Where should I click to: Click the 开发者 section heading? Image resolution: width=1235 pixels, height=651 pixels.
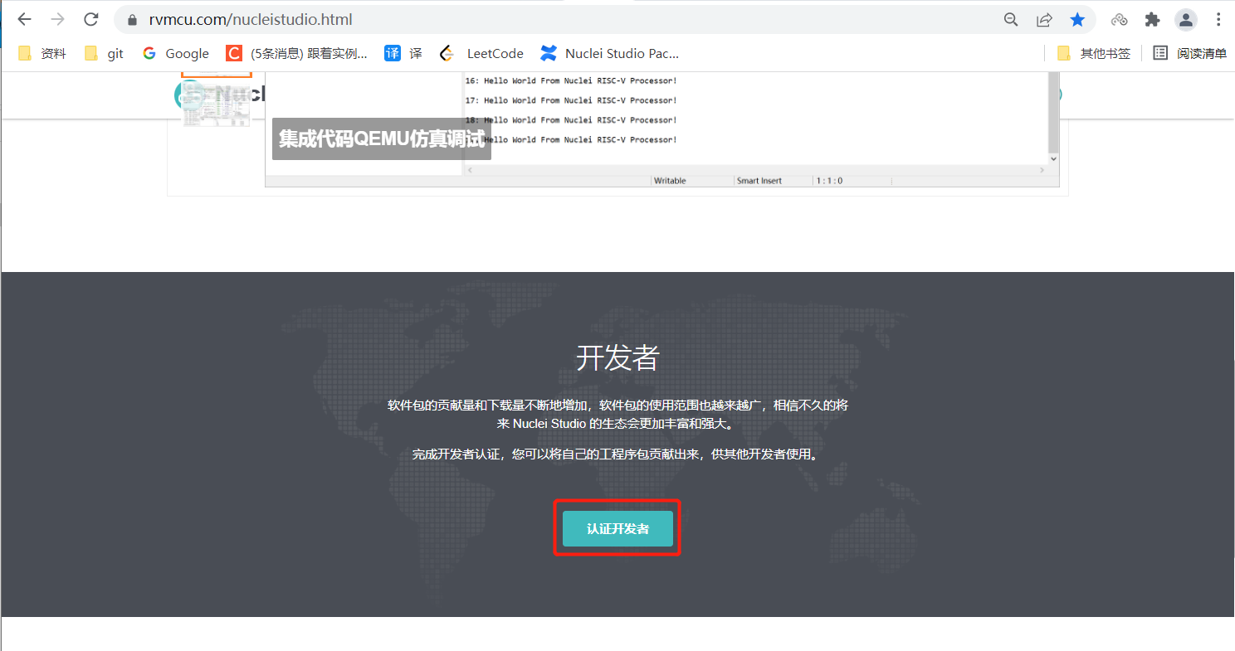click(x=617, y=358)
